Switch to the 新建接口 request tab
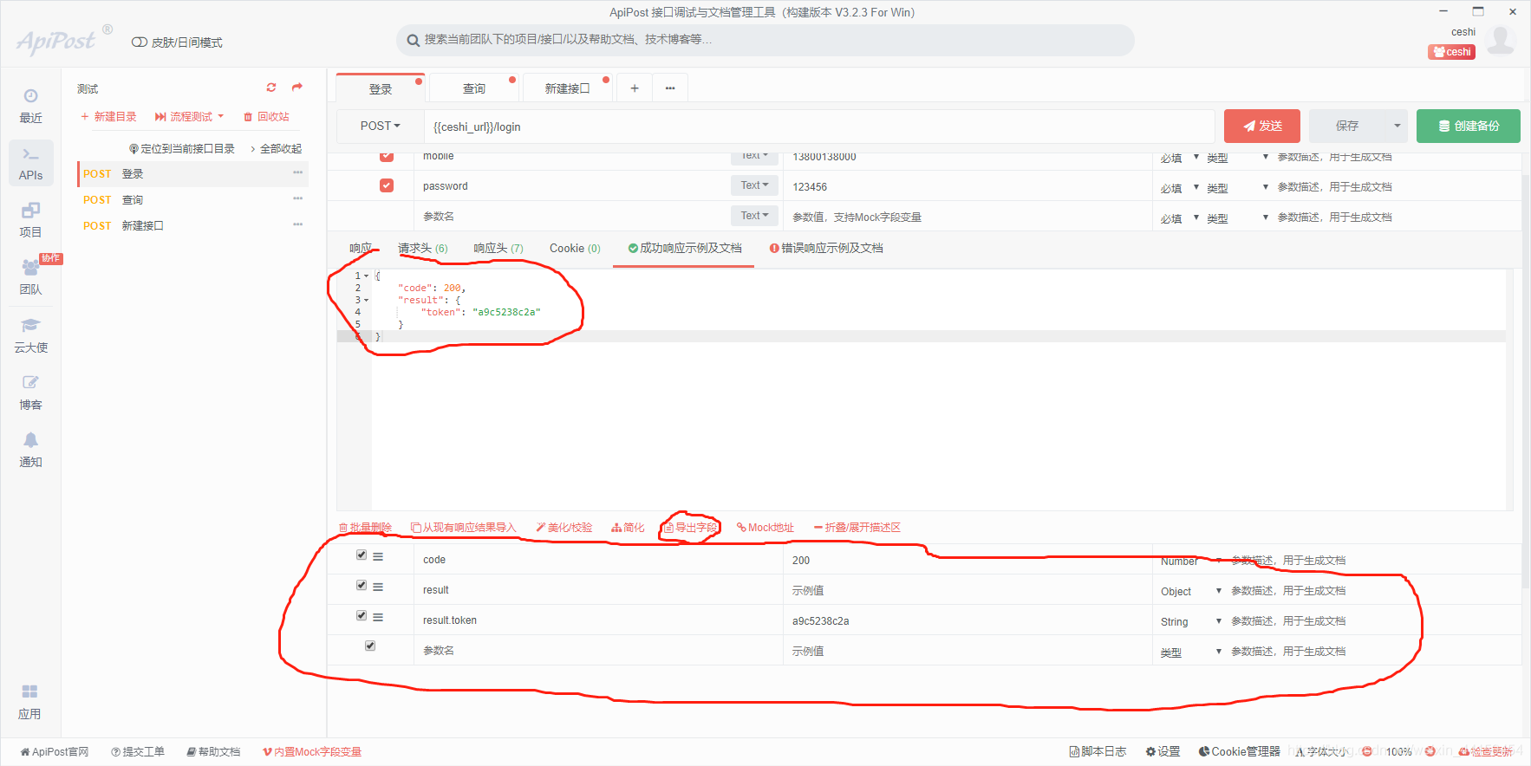The image size is (1531, 766). pyautogui.click(x=567, y=88)
